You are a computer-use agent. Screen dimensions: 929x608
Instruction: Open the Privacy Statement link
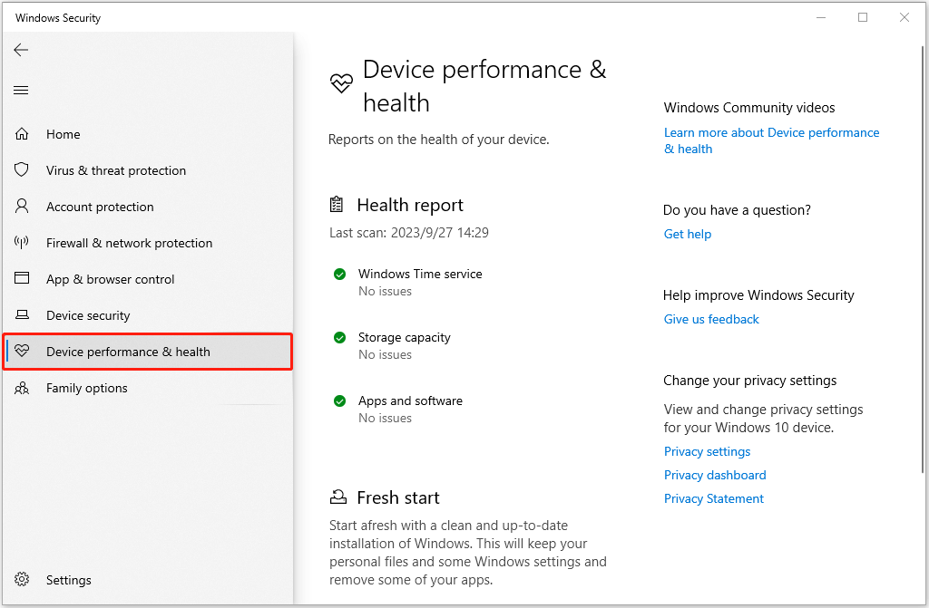pos(713,498)
